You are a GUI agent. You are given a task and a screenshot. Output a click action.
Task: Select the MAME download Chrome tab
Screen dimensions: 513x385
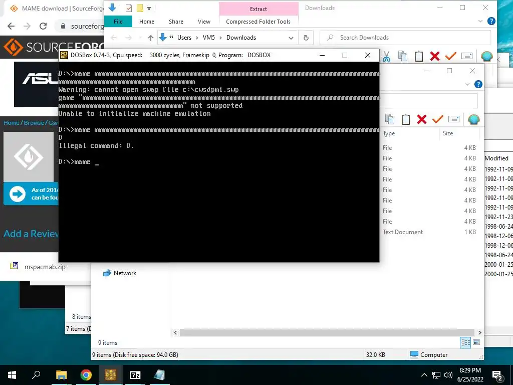[56, 8]
